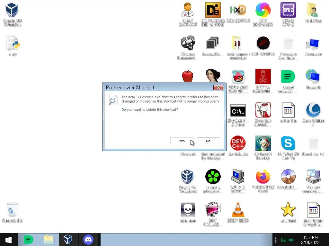329x246 pixels.
Task: Click No in the Problem with Shortcut dialog
Action: pyautogui.click(x=208, y=141)
